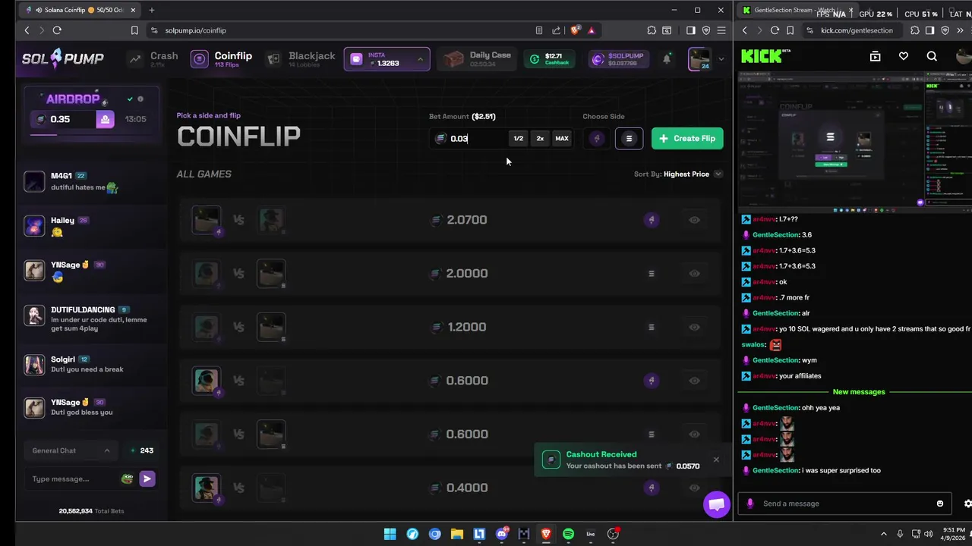Open the Crash game tab
972x546 pixels.
(153, 59)
